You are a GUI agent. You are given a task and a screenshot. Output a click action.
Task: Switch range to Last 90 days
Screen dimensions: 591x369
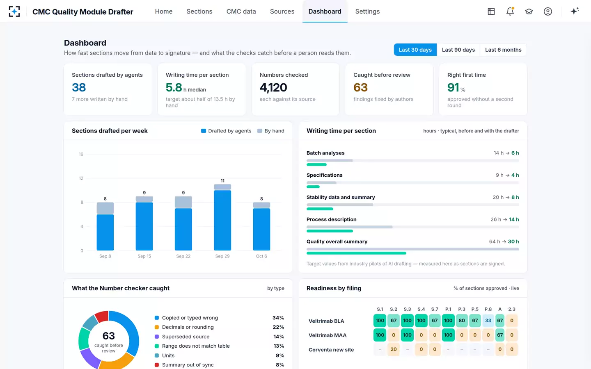click(458, 50)
